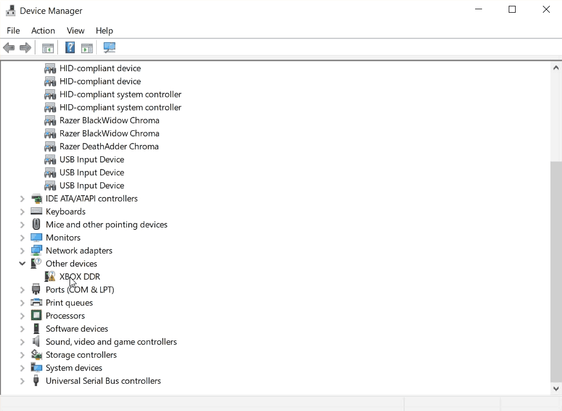The width and height of the screenshot is (562, 411).
Task: Open the View menu
Action: click(x=75, y=31)
